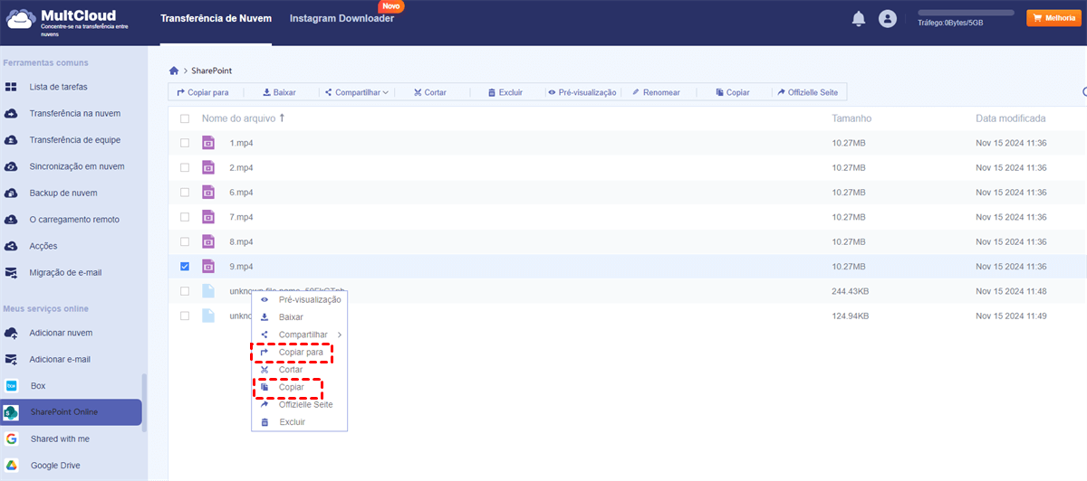Image resolution: width=1087 pixels, height=481 pixels.
Task: Click Copiar para toolbar button
Action: 202,92
